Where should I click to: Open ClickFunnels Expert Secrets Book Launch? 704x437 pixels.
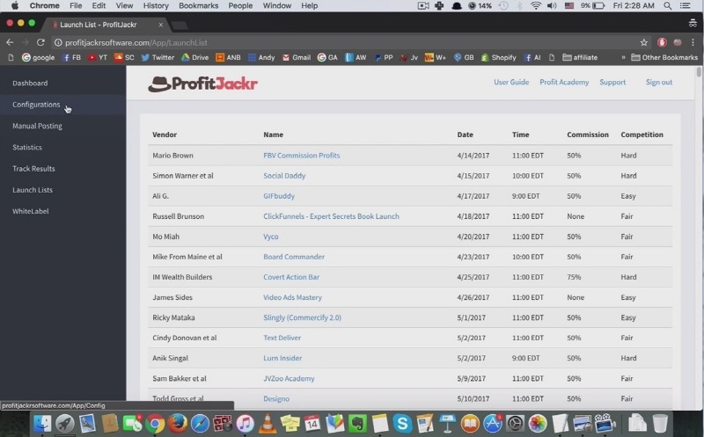pos(331,216)
